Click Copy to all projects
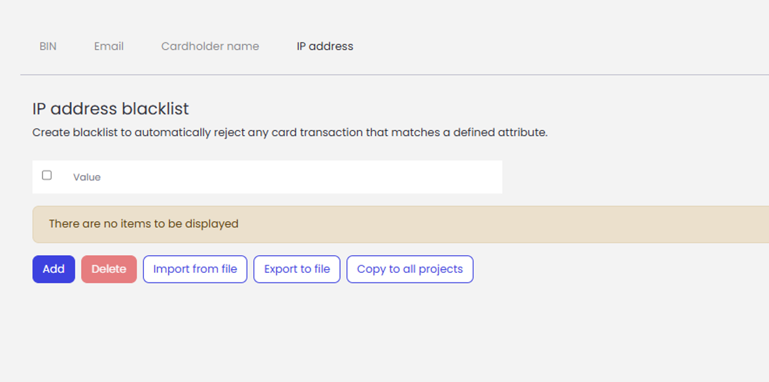Screen dimensions: 769x382 pyautogui.click(x=410, y=269)
